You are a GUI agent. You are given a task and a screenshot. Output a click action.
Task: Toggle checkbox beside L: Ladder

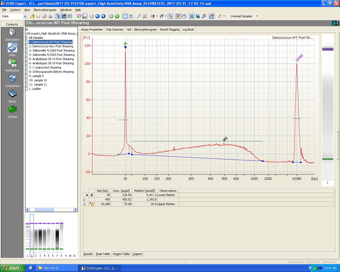(x=27, y=89)
